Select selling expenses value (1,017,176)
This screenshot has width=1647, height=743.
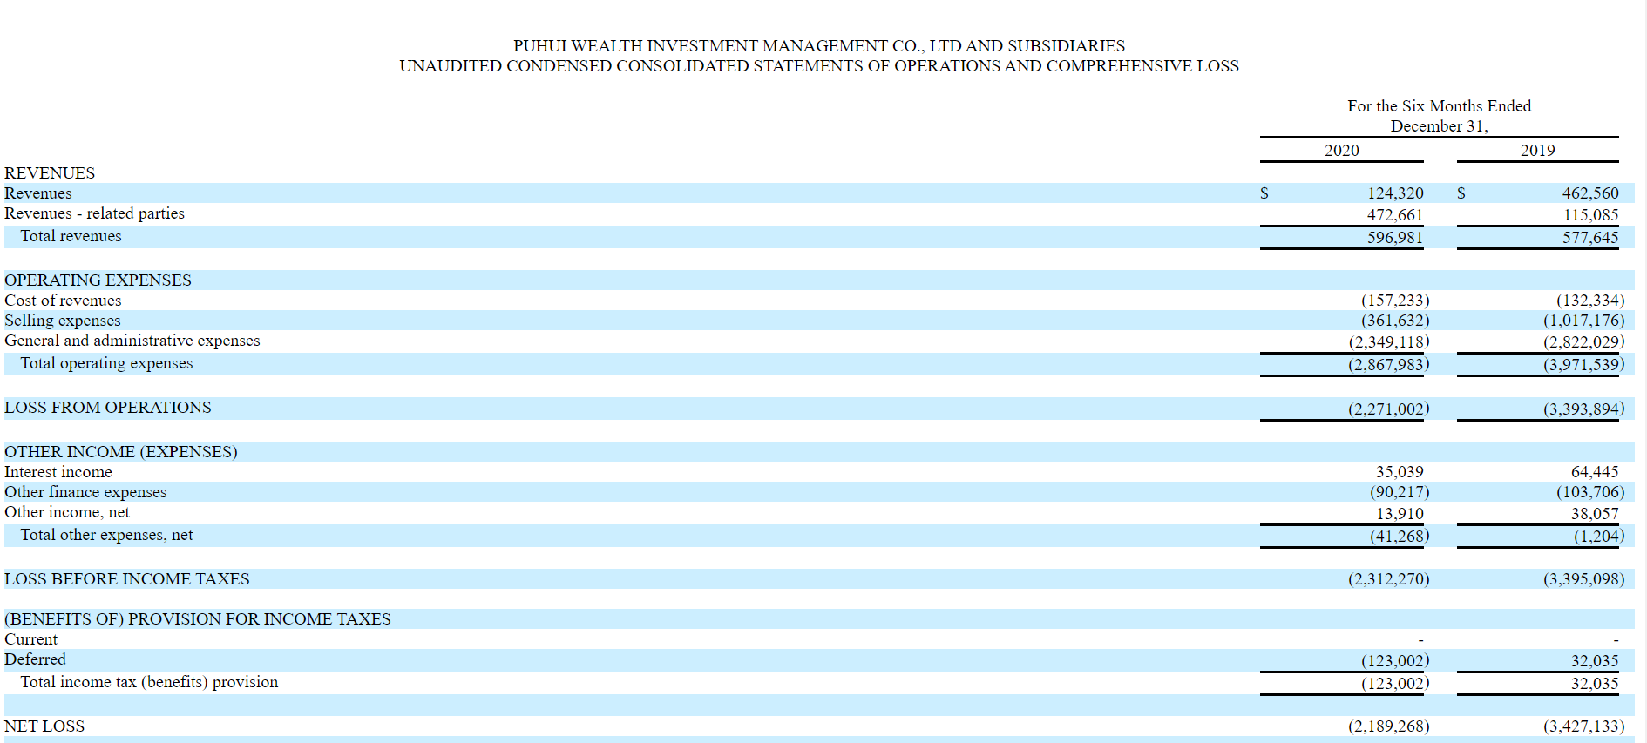(1584, 321)
